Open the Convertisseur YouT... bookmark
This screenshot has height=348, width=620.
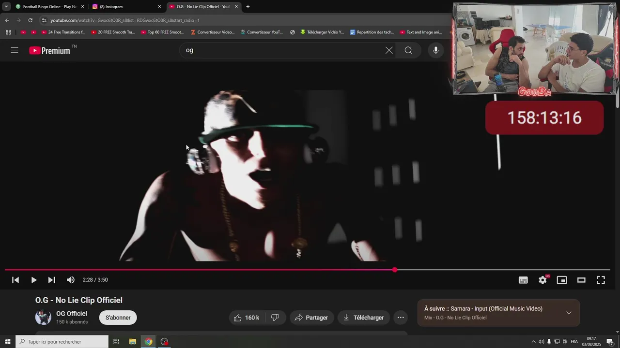[x=262, y=32]
